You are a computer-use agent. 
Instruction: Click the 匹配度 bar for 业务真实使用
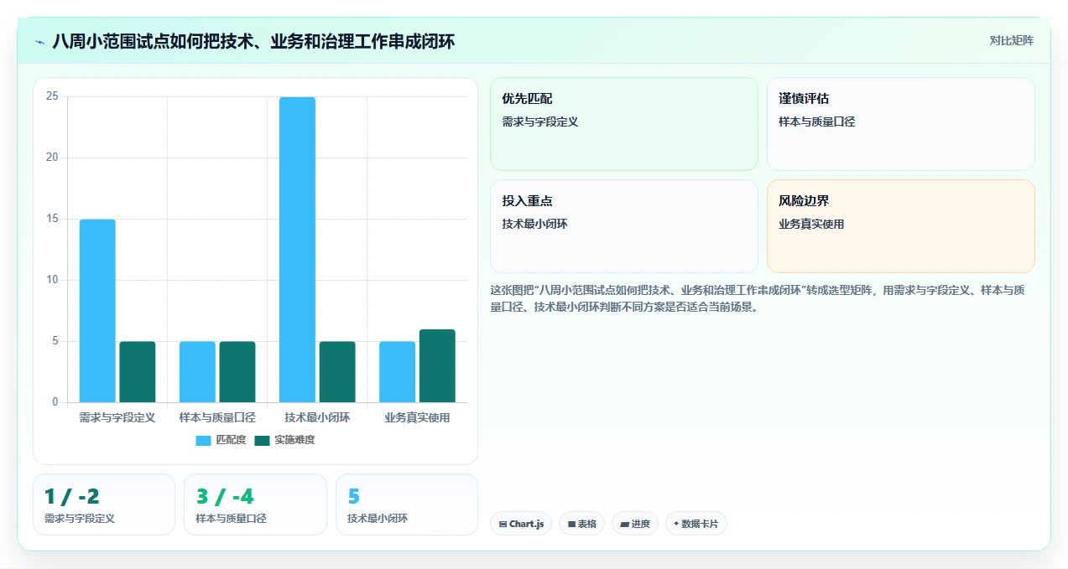pos(397,372)
